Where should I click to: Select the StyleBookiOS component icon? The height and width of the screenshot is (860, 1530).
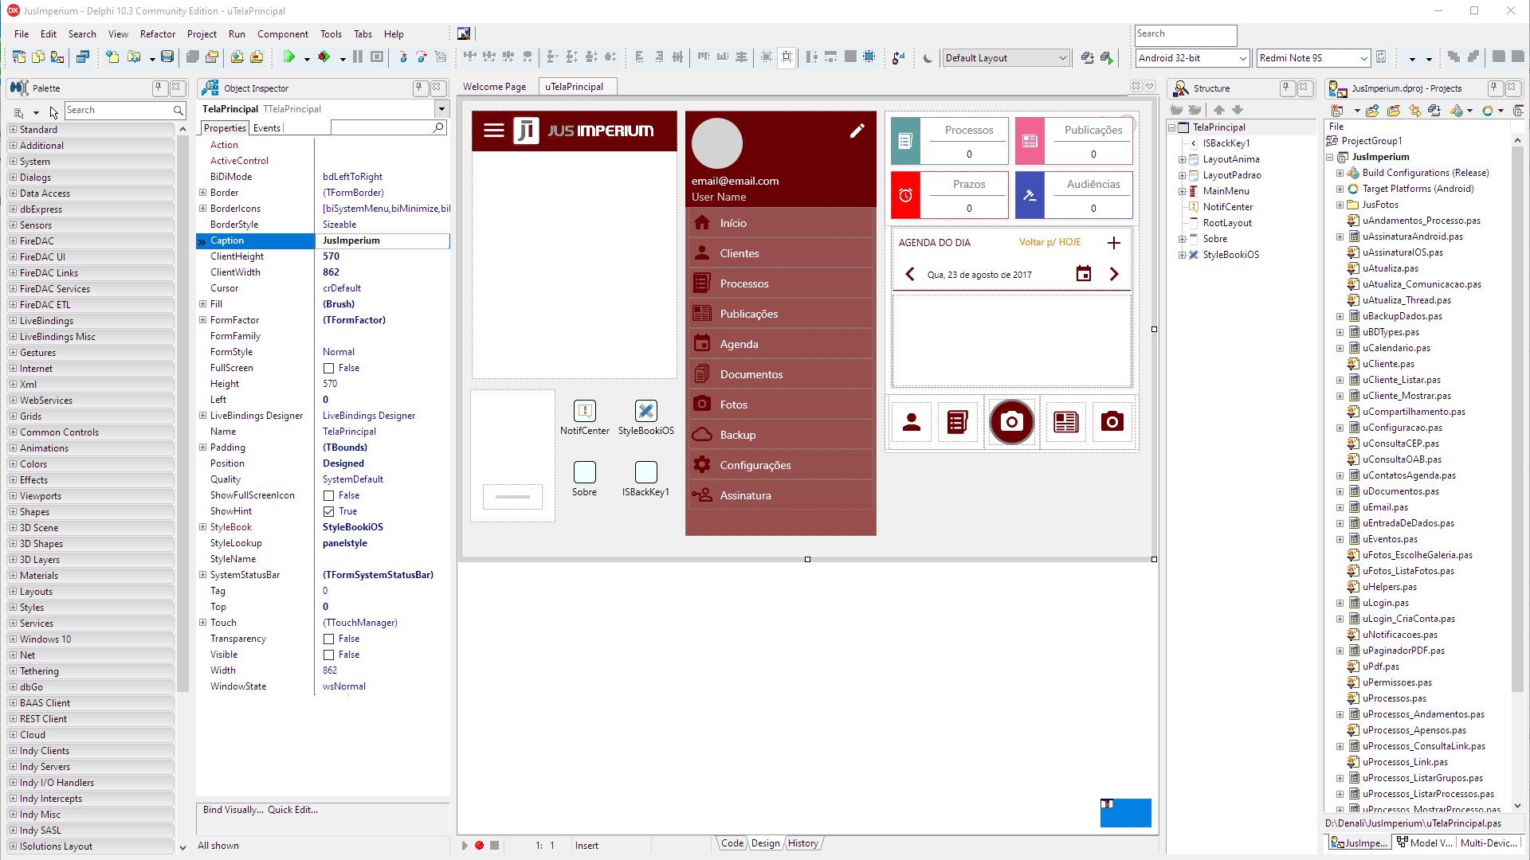pyautogui.click(x=646, y=411)
